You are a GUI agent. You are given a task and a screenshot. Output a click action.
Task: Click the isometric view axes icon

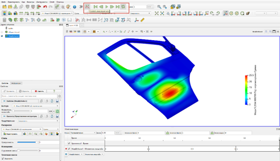[x=207, y=13]
